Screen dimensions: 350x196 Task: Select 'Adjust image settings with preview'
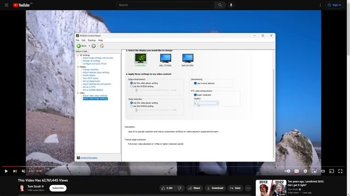click(98, 58)
